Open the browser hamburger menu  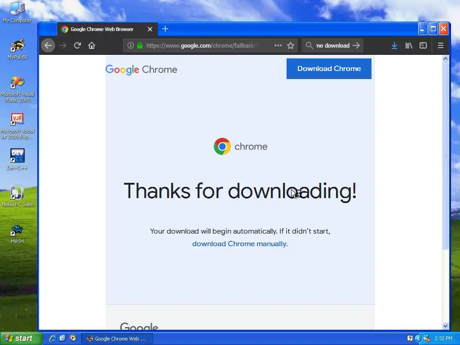coord(440,45)
